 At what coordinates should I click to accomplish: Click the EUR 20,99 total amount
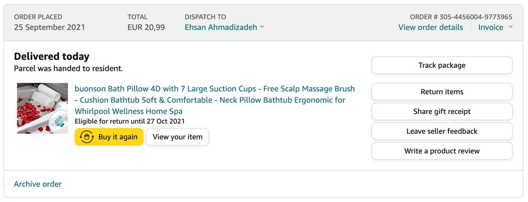[x=146, y=27]
